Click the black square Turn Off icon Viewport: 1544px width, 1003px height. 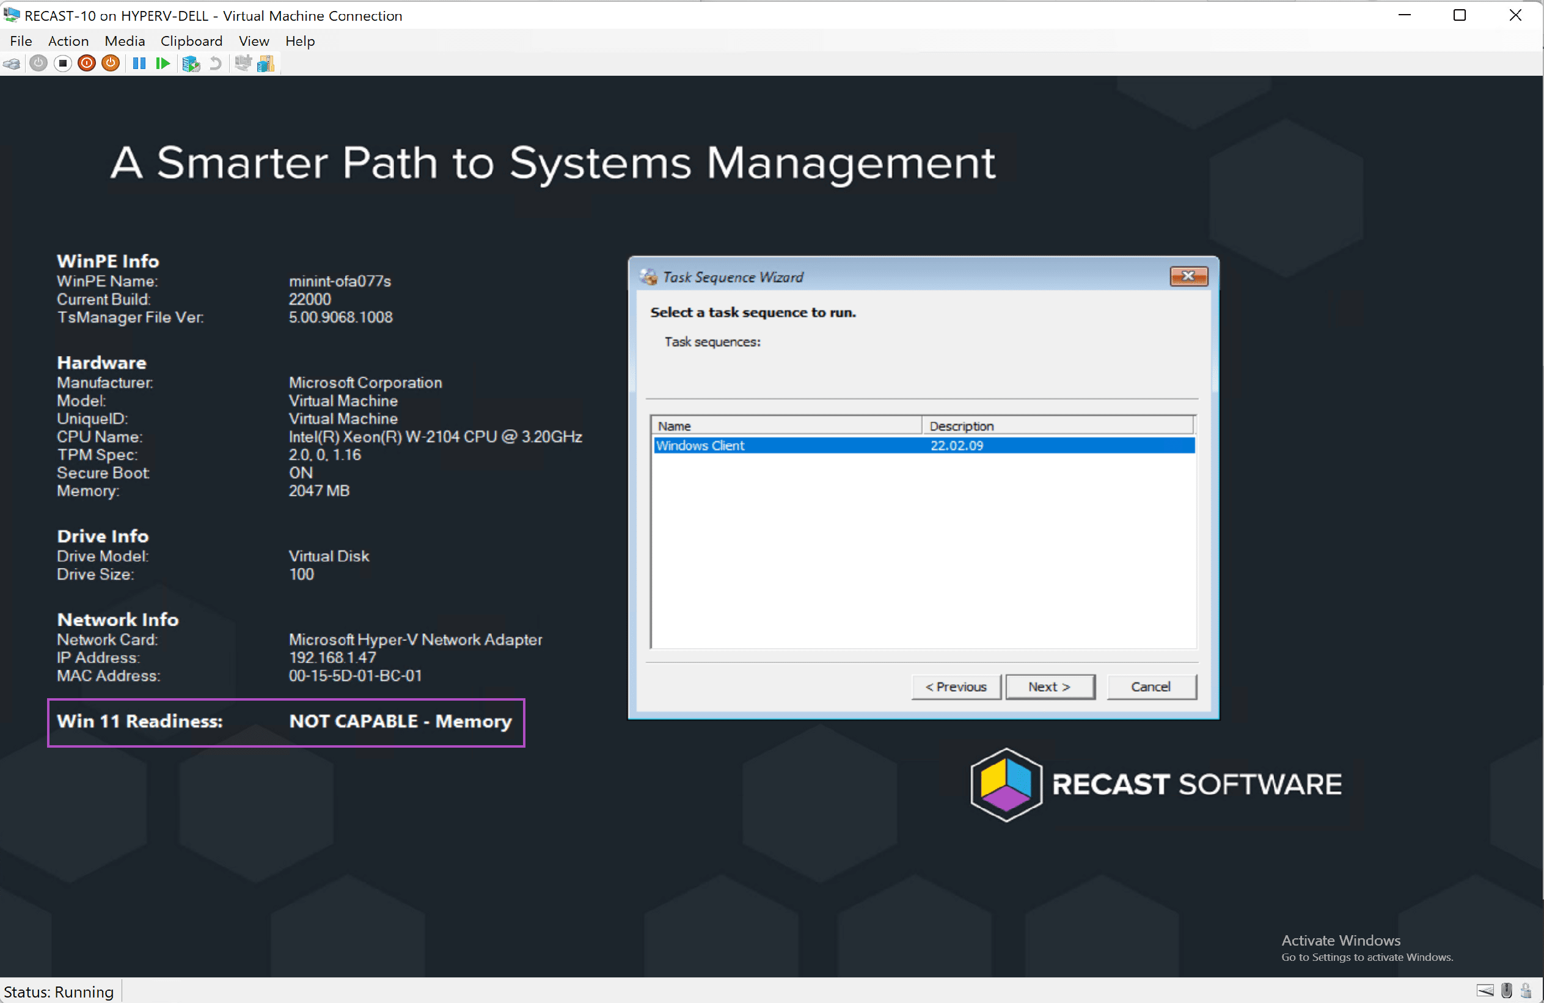point(62,64)
